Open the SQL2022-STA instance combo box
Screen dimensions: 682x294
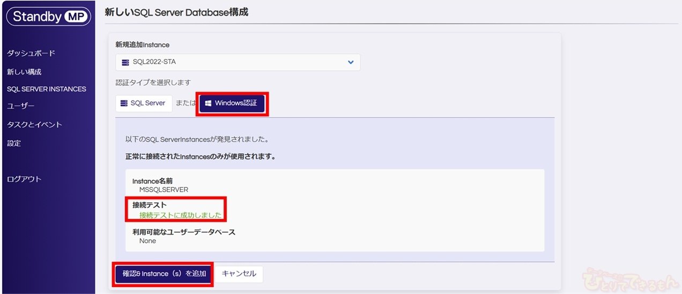point(238,62)
